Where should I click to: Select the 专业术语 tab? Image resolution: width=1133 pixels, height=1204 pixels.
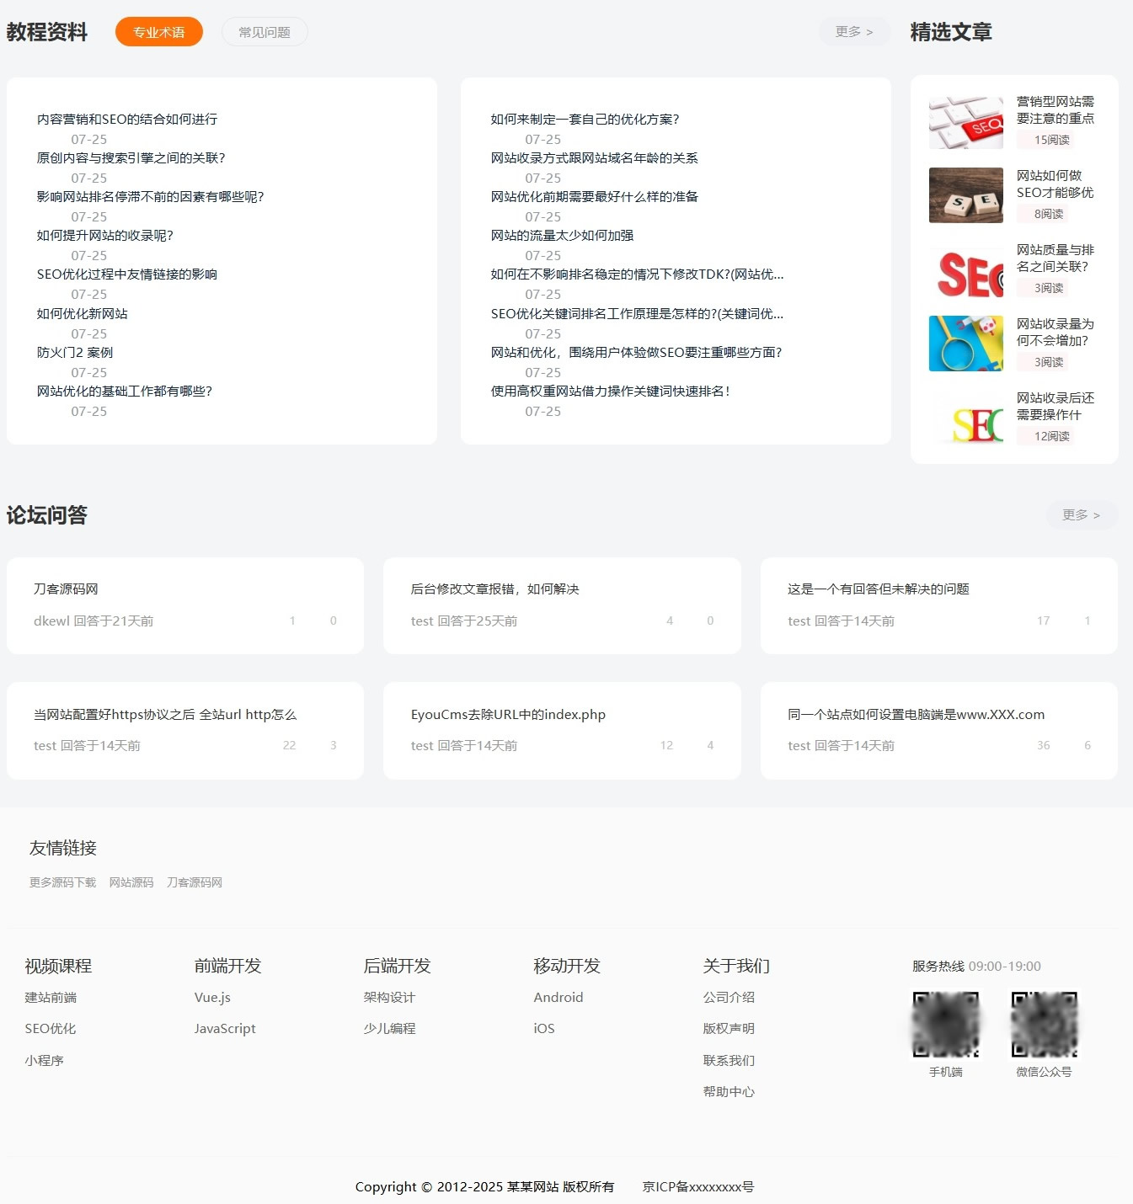[x=158, y=31]
